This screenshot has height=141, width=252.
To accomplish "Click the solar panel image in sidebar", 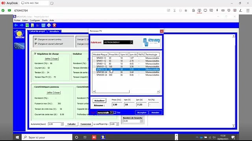I will click(x=19, y=46).
